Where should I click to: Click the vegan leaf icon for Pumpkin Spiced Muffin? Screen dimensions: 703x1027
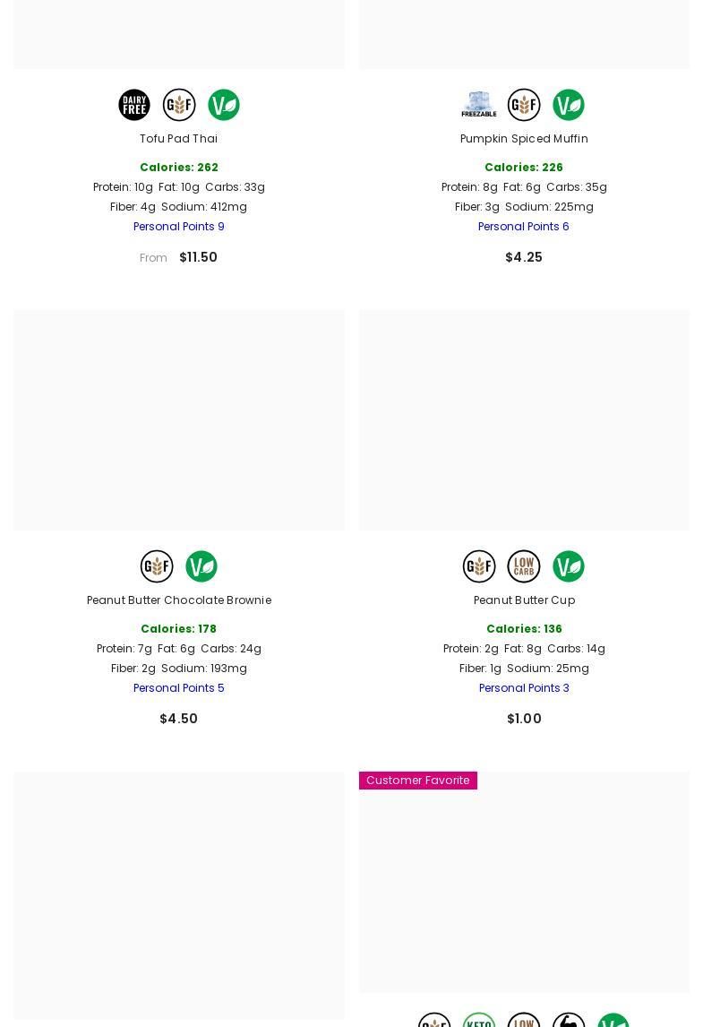point(569,105)
